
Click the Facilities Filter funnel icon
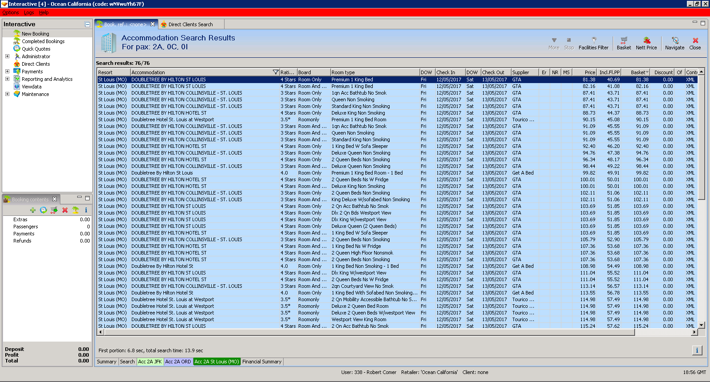[x=594, y=40]
